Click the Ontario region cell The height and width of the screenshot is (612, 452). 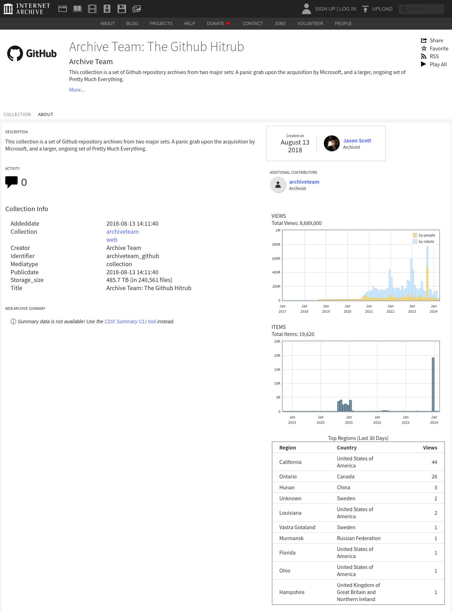(288, 477)
